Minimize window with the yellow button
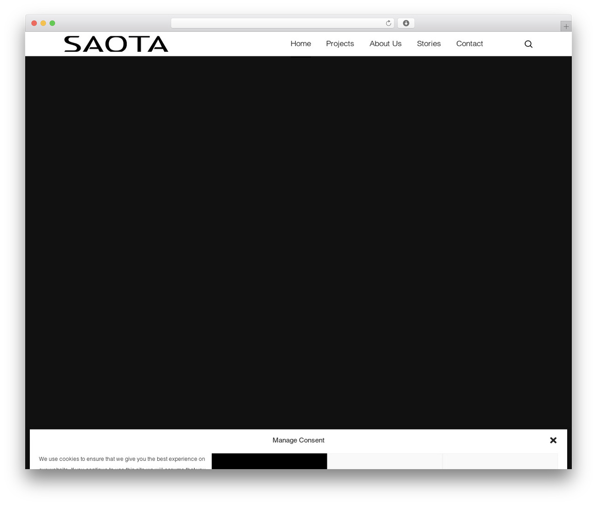Image resolution: width=597 pixels, height=505 pixels. 43,23
